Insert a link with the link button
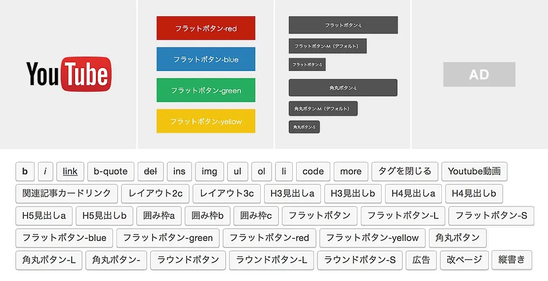Viewport: 548px width, 281px height. pos(70,172)
